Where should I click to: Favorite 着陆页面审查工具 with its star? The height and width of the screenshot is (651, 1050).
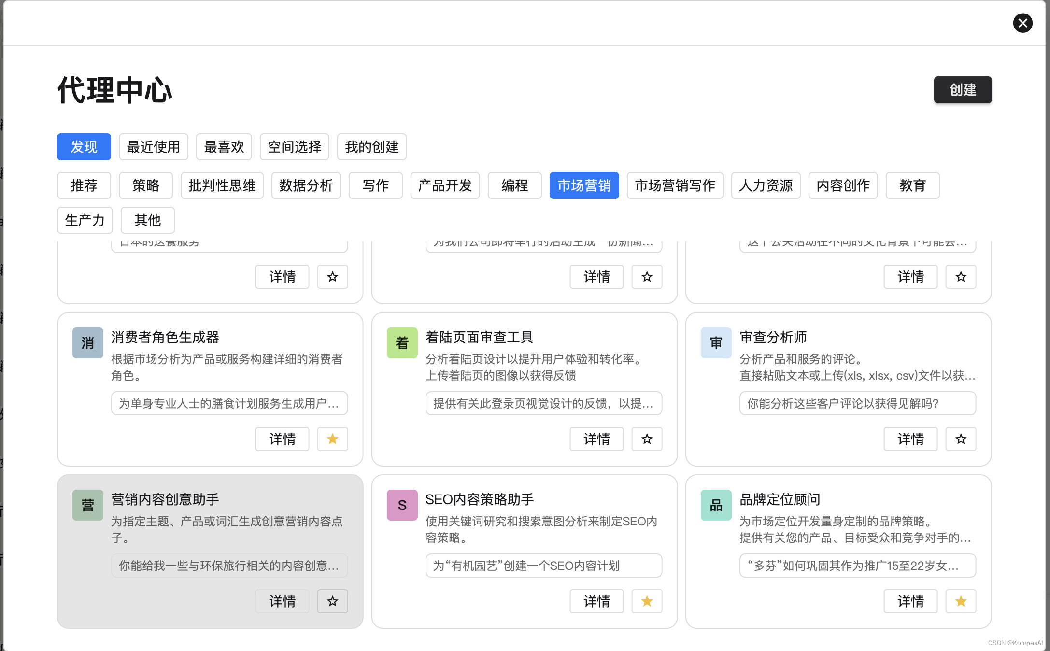pyautogui.click(x=647, y=439)
